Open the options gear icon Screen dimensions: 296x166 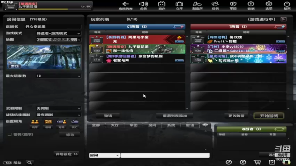pyautogui.click(x=269, y=4)
